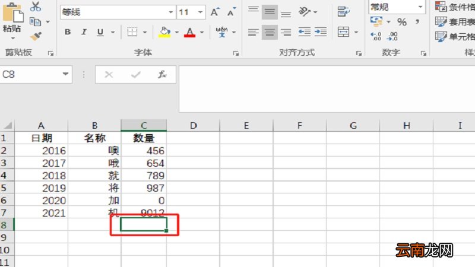The width and height of the screenshot is (475, 267).
Task: Select column A header
Action: click(41, 125)
